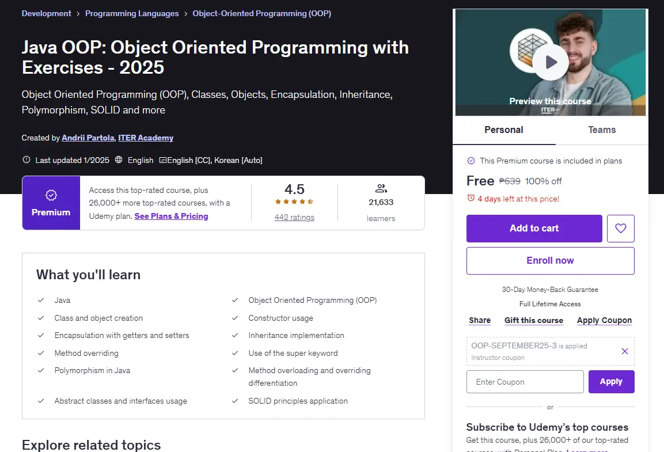
Task: Play the course preview video
Action: 550,62
